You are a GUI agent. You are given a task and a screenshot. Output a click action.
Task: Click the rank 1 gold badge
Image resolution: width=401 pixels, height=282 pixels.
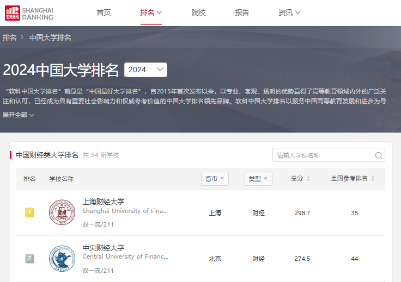(x=29, y=212)
